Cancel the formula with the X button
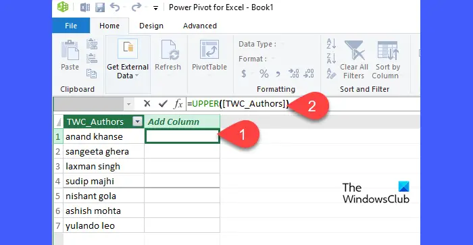Screen dimensions: 473x245 click(147, 104)
